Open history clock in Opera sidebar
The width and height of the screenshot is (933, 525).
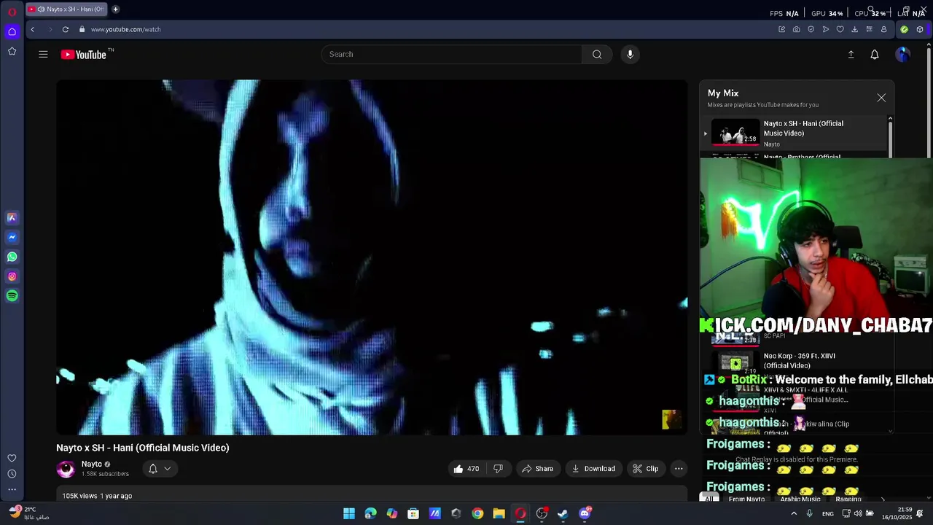(12, 474)
